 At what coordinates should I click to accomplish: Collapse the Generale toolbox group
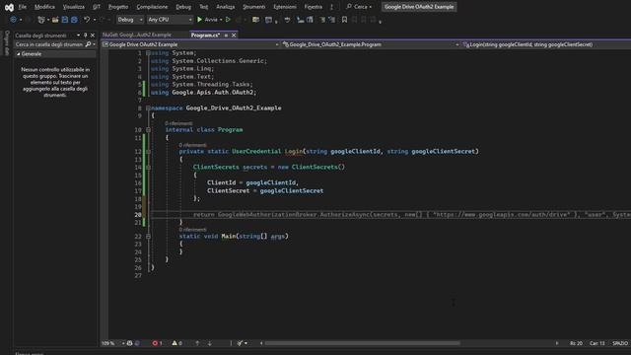pyautogui.click(x=18, y=54)
